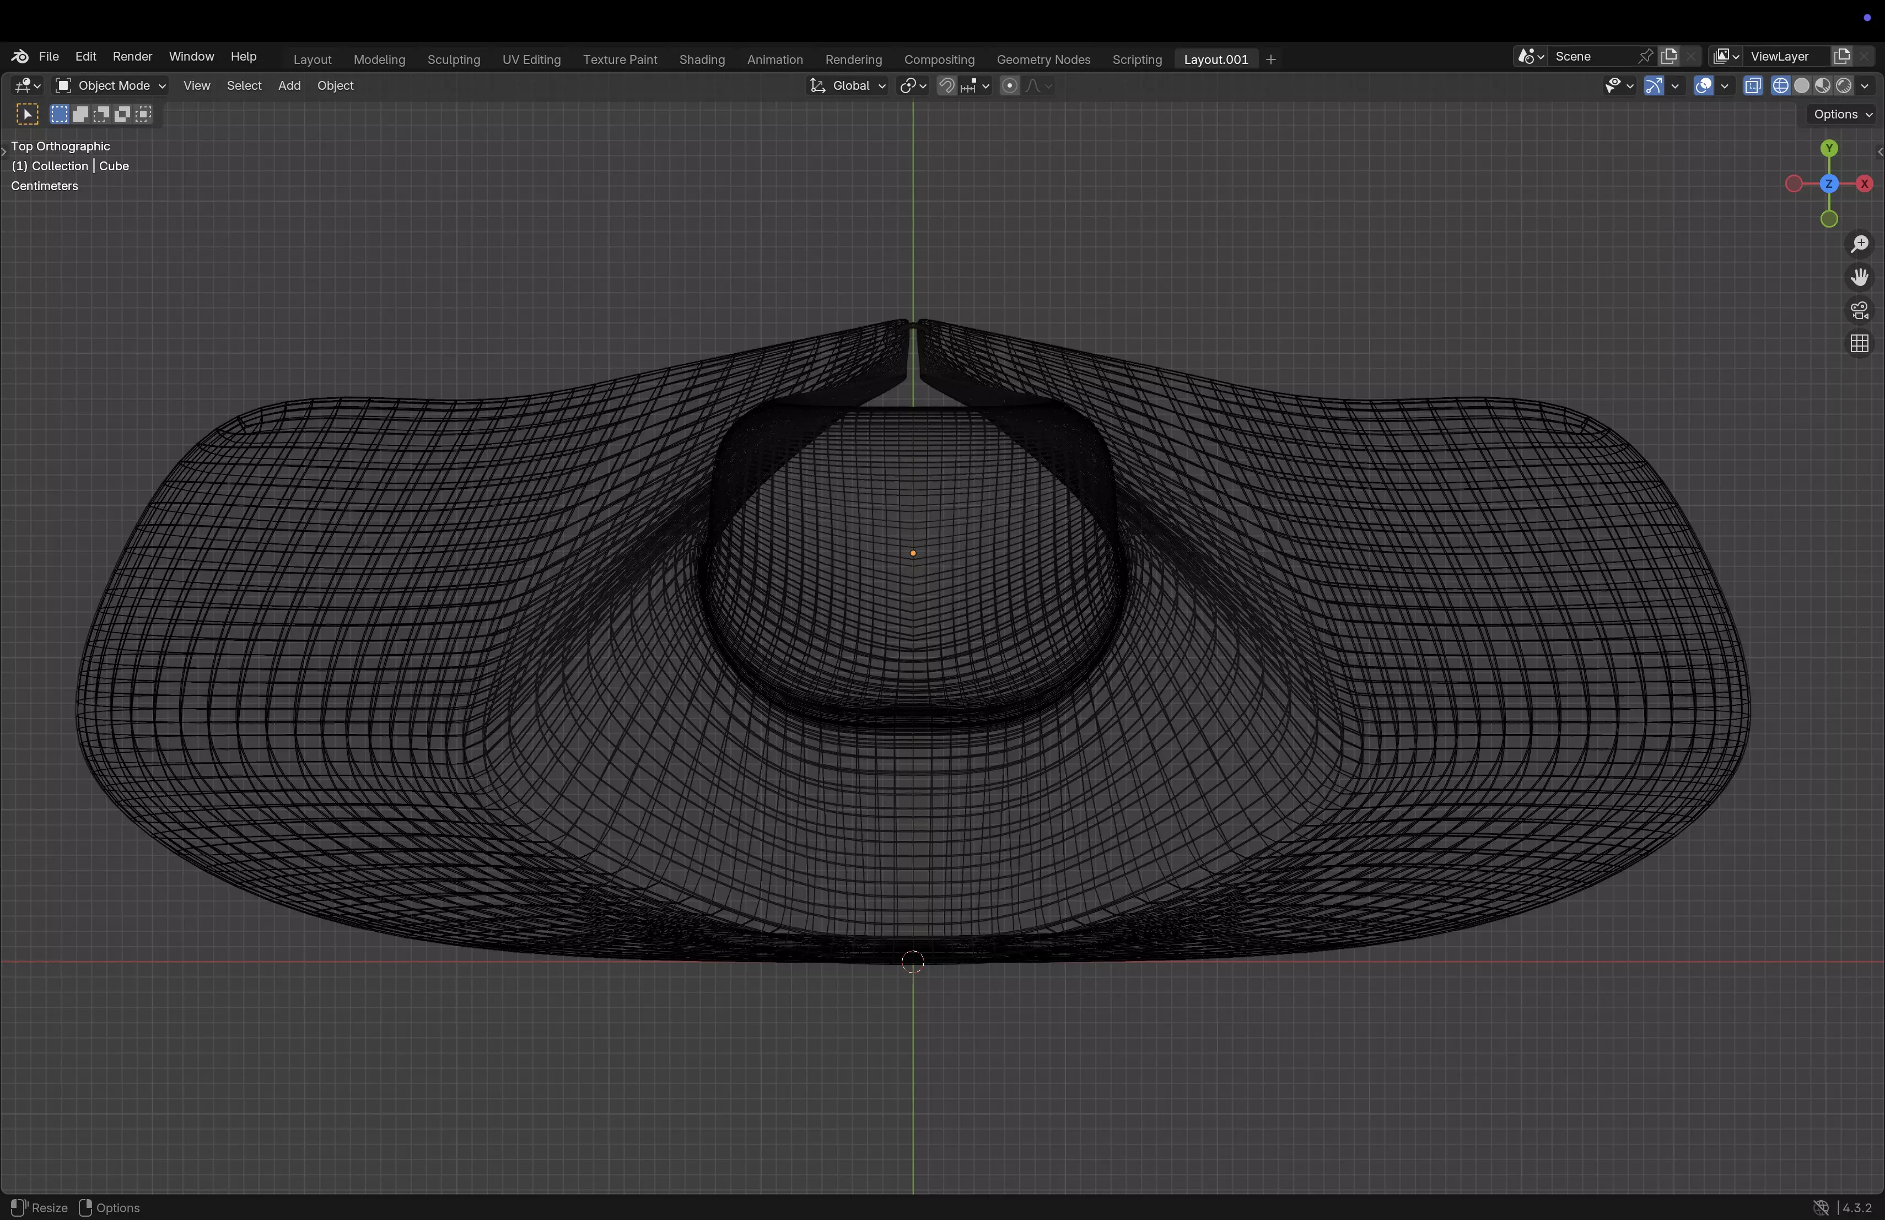Viewport: 1885px width, 1220px height.
Task: Select rendered viewport shading sphere
Action: click(1843, 85)
